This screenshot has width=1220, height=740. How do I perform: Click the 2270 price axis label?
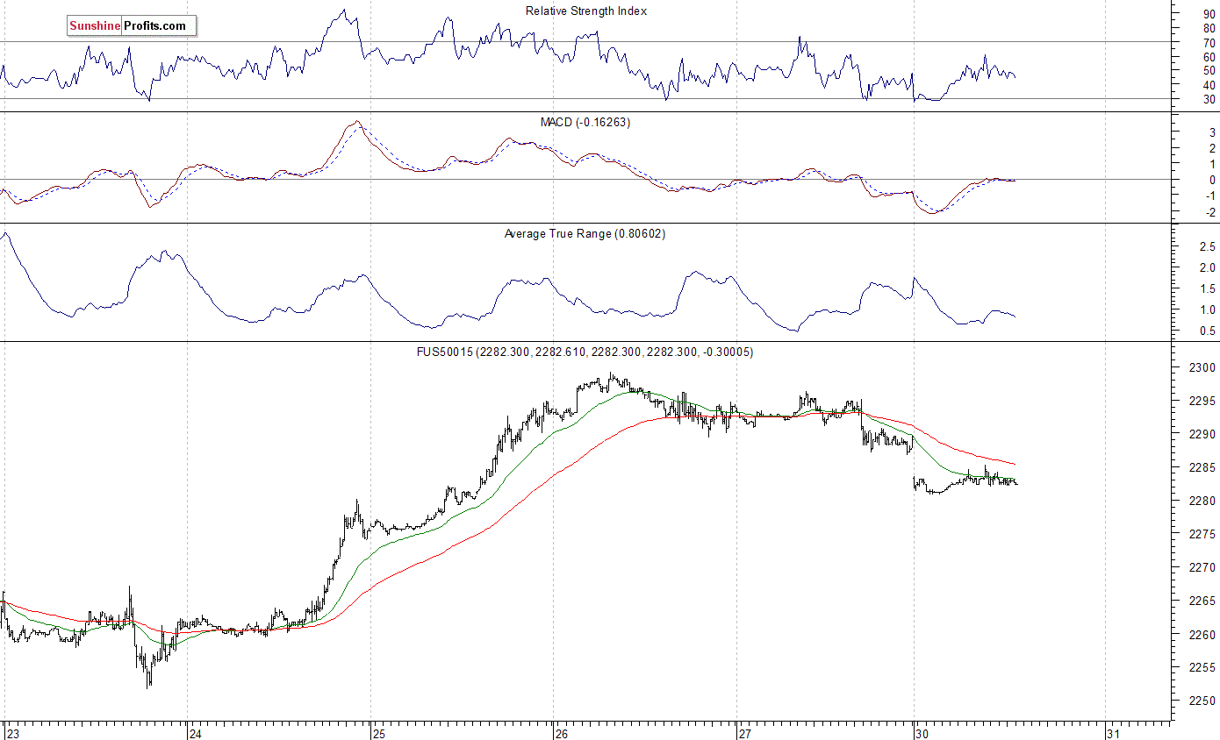point(1202,567)
